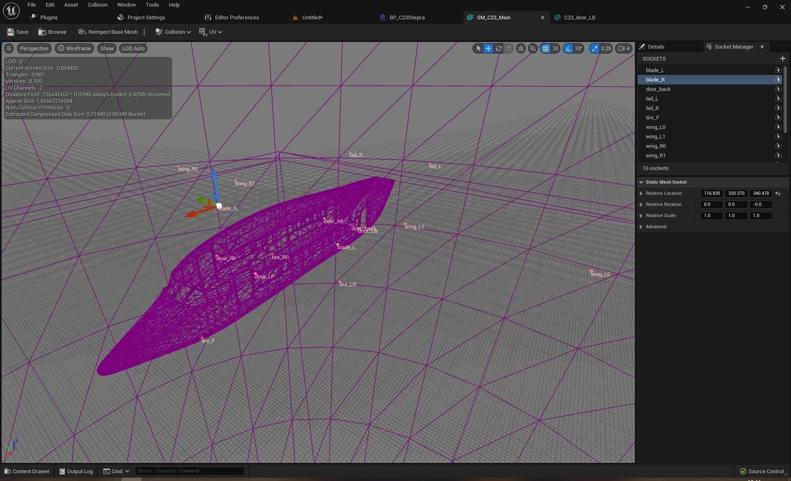This screenshot has height=481, width=791.
Task: Open the Content Drawer
Action: [x=27, y=471]
